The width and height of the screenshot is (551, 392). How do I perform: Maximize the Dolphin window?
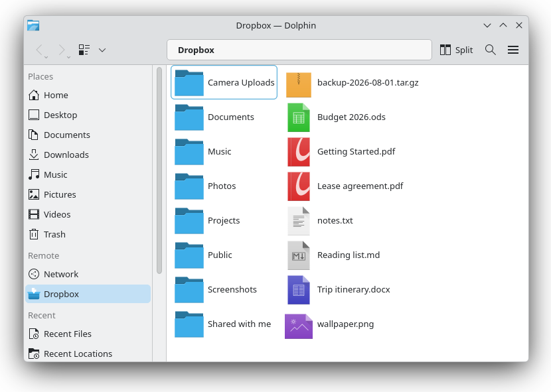click(x=503, y=25)
